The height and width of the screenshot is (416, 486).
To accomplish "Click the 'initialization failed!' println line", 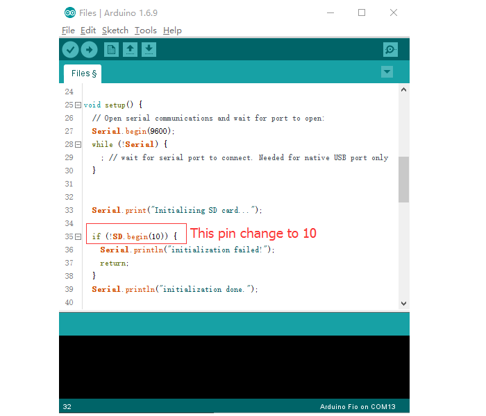I will tap(187, 250).
